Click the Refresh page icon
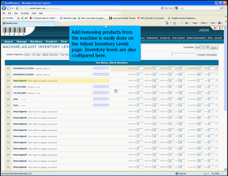Viewport: 228px width, 176px height. tap(166, 8)
